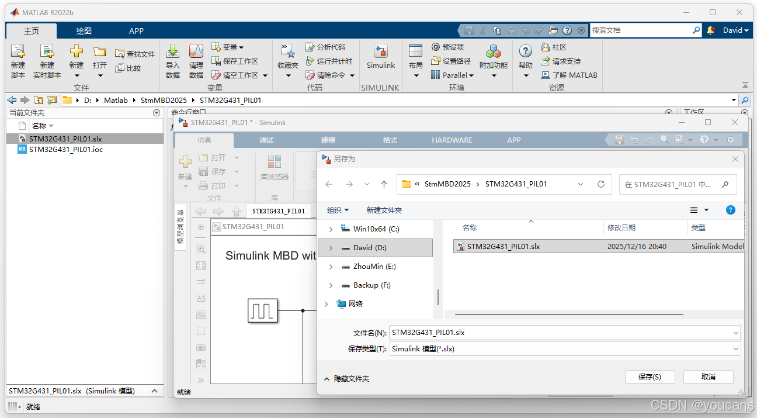The image size is (757, 418).
Task: Click 设置路径 in the environment group
Action: (x=451, y=61)
